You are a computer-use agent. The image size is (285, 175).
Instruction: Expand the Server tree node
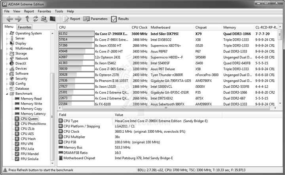point(7,38)
